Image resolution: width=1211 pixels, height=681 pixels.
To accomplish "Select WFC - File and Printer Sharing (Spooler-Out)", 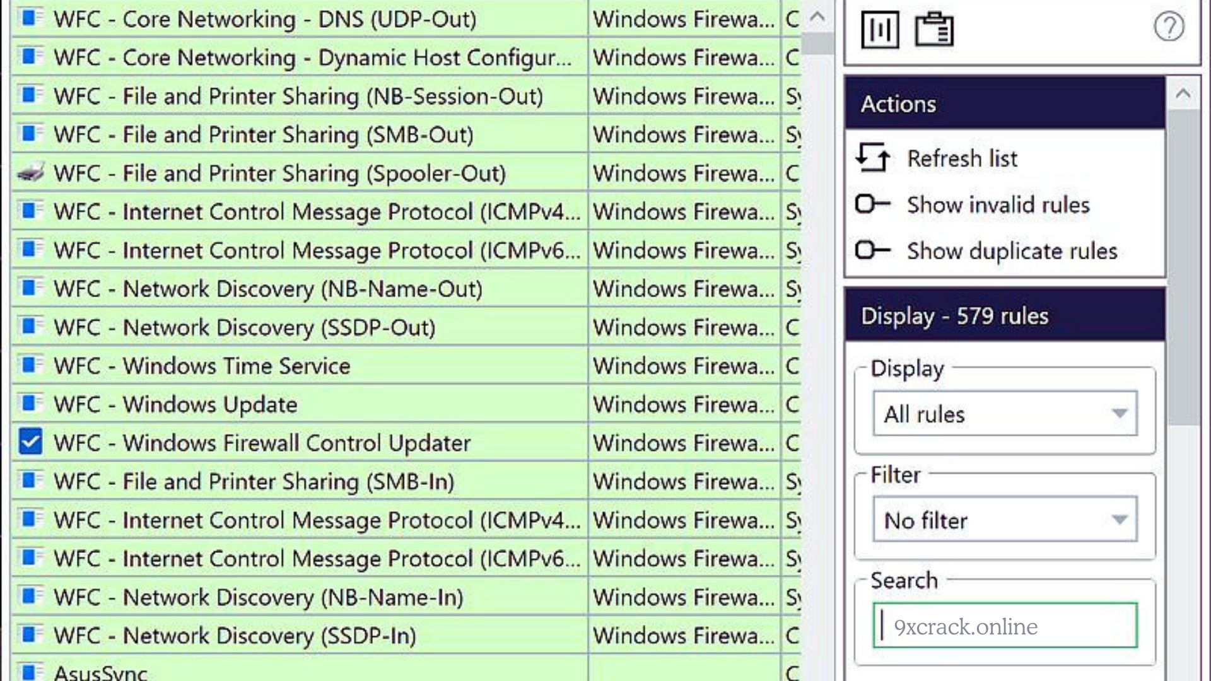I will pyautogui.click(x=279, y=173).
